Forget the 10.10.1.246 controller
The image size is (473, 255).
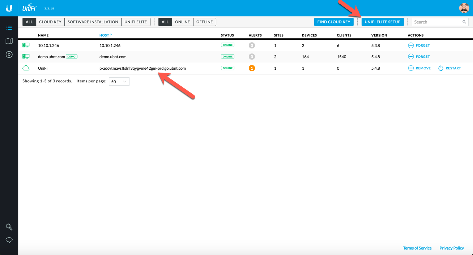pos(419,46)
